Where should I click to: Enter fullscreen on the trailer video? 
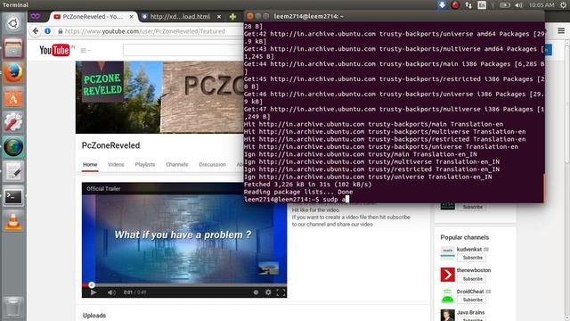pos(281,292)
